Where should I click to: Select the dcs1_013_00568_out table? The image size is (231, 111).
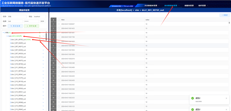point(19,102)
